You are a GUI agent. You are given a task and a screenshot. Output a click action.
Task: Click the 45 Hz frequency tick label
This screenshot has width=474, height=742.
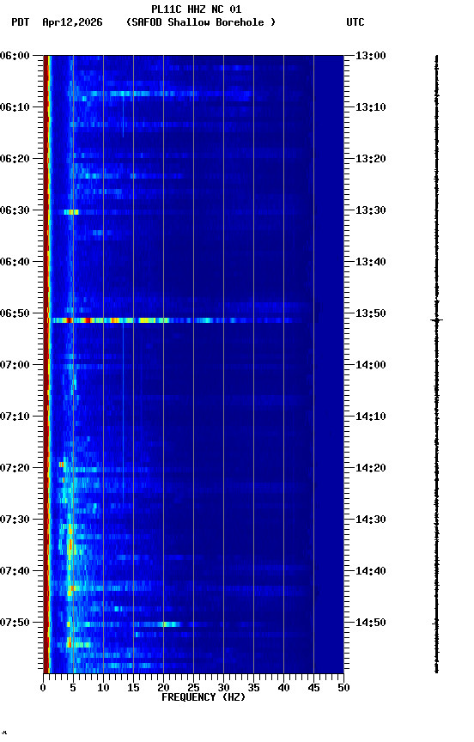pyautogui.click(x=313, y=688)
